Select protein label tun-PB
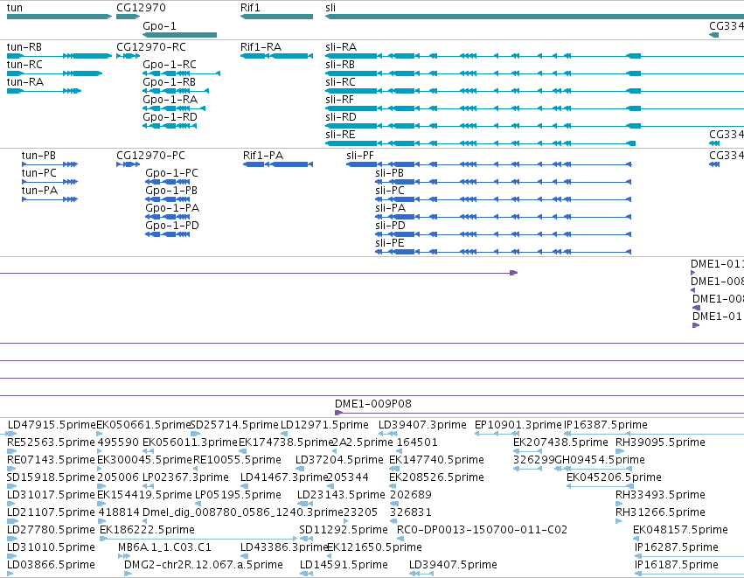This screenshot has width=744, height=578. click(38, 156)
